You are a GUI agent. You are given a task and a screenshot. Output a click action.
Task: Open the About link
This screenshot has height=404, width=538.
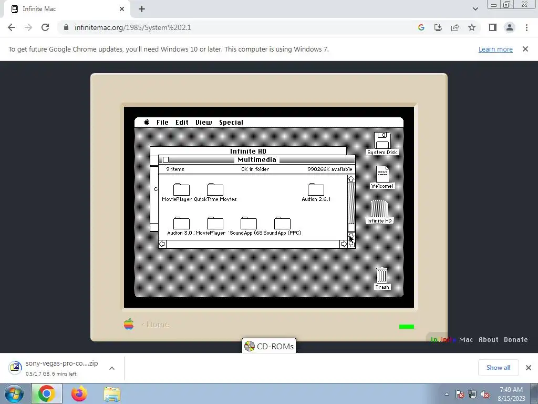[x=488, y=339]
